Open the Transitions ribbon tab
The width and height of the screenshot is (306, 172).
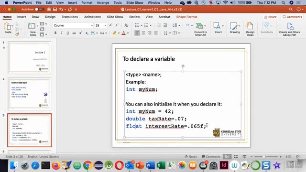[x=70, y=17]
